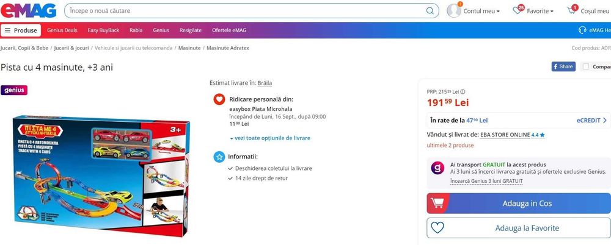
Task: Open Easy BuyBack page
Action: 103,30
